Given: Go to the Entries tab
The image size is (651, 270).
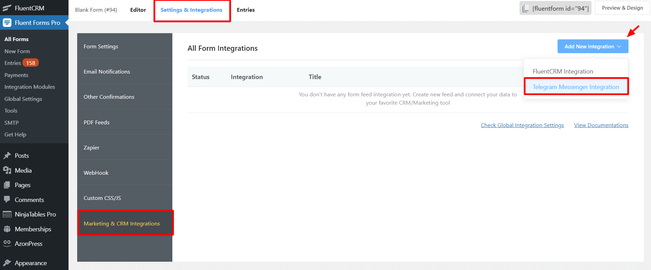Looking at the screenshot, I should pyautogui.click(x=246, y=10).
